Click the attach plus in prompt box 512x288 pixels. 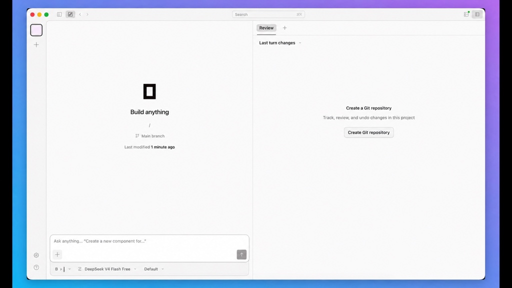[57, 254]
